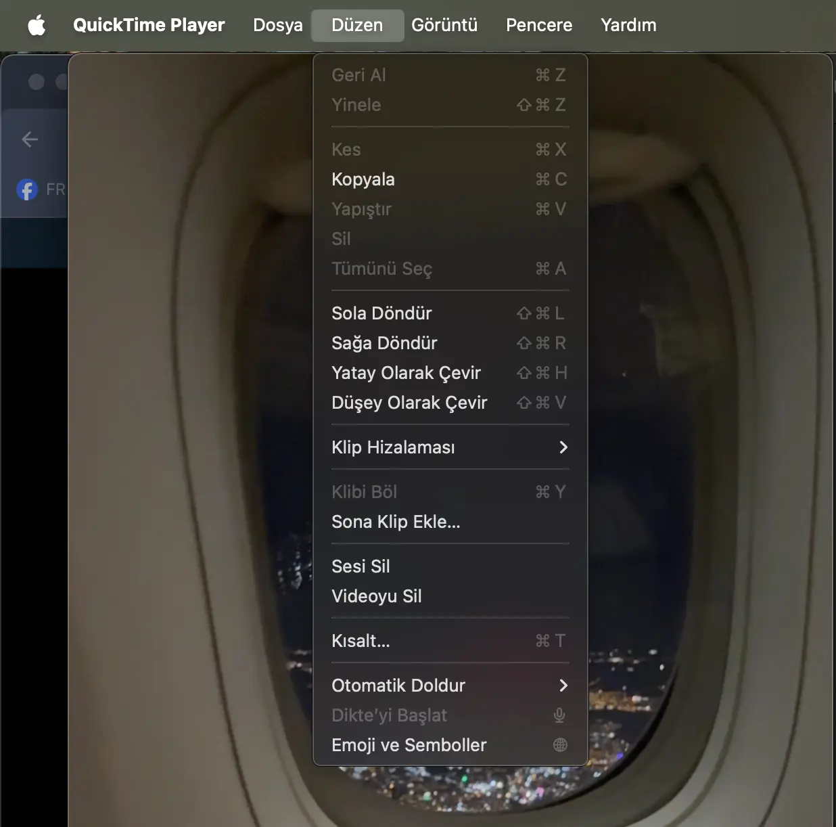Click the Facebook icon in the background window
Viewport: 836px width, 827px height.
pos(27,189)
